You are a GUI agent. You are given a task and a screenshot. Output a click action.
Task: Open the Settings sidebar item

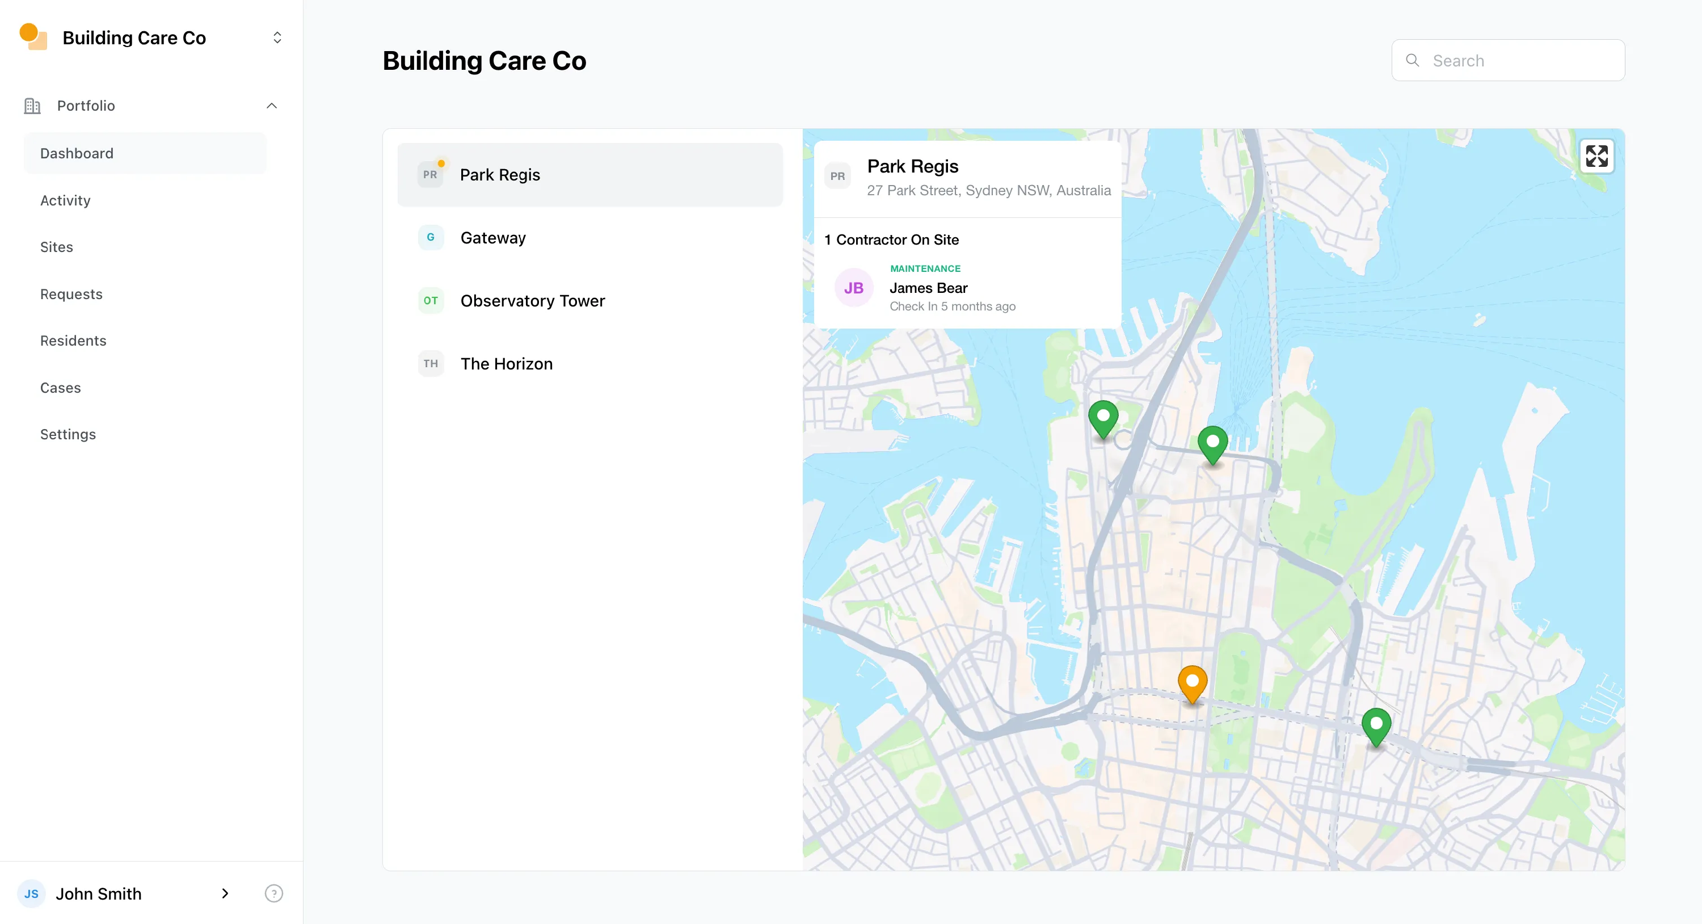tap(68, 434)
